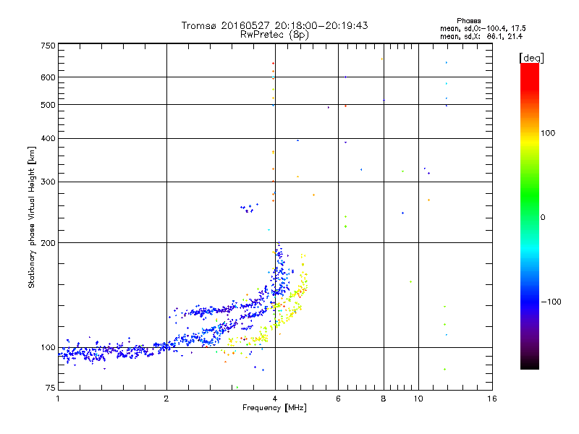Click x-axis tick label '16'
This screenshot has height=434, width=579.
tap(492, 399)
